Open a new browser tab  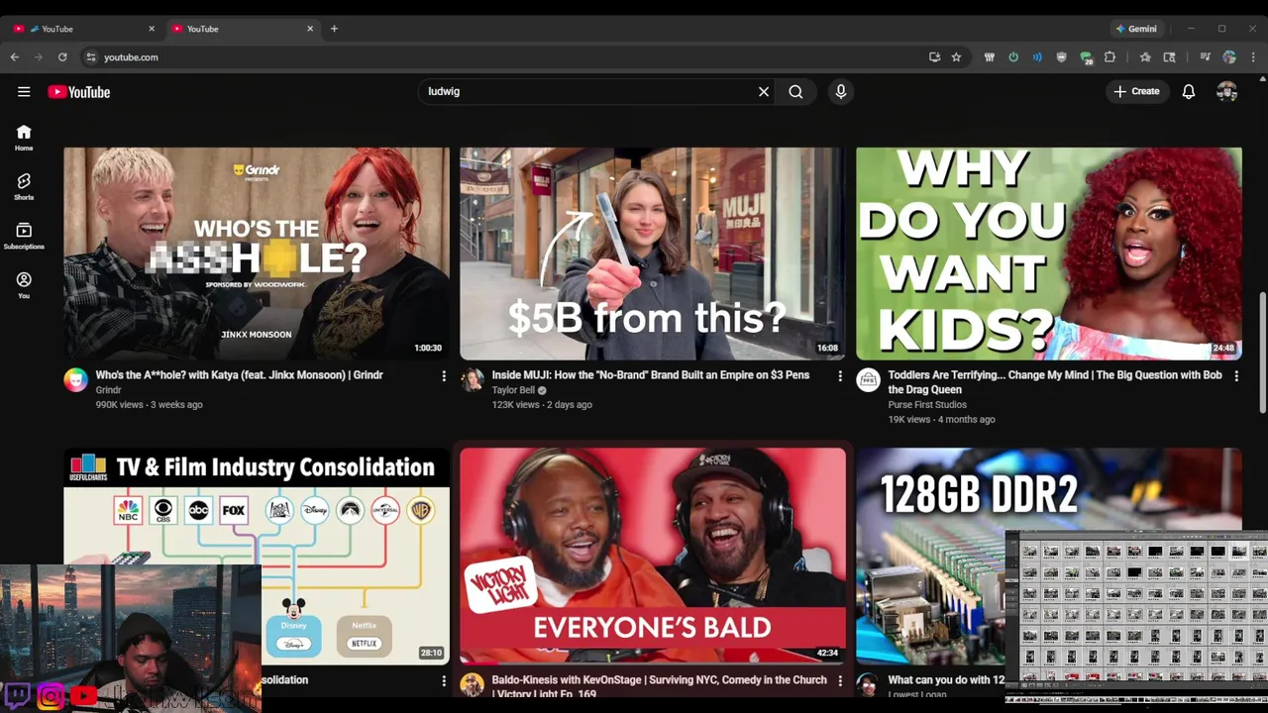point(334,29)
